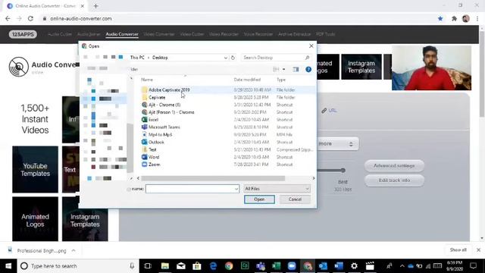The image size is (485, 273).
Task: Select the Audio Converter nav tab
Action: [x=122, y=34]
